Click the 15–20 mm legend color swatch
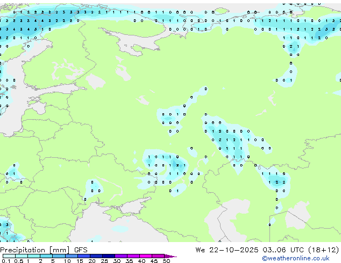The height and width of the screenshot is (263, 341). [84, 256]
